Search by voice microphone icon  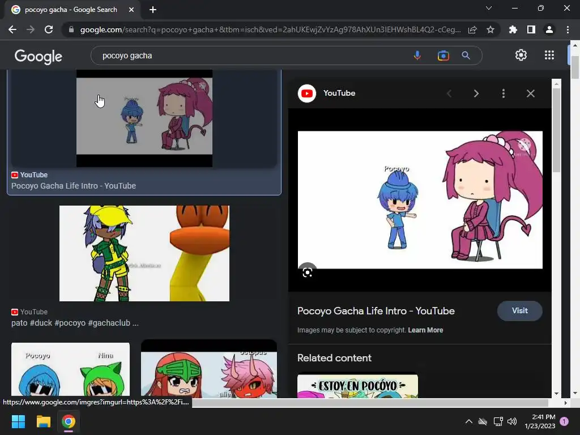[x=417, y=56]
